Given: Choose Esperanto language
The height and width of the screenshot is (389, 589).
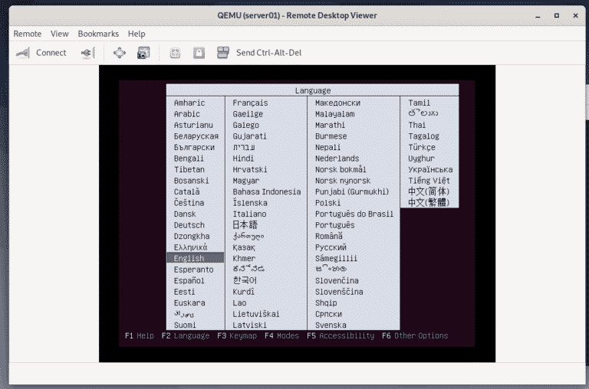Looking at the screenshot, I should [193, 270].
